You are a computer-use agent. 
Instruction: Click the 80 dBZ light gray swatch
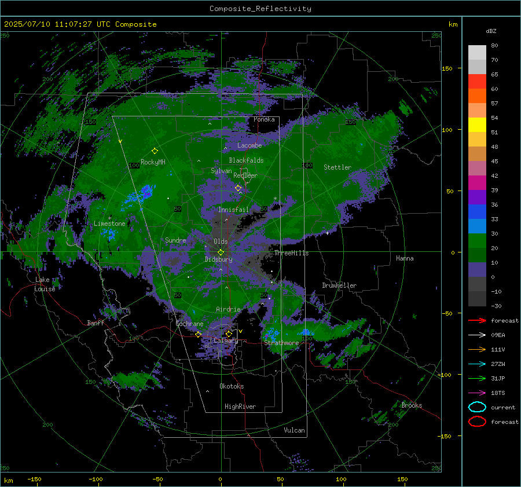[477, 52]
